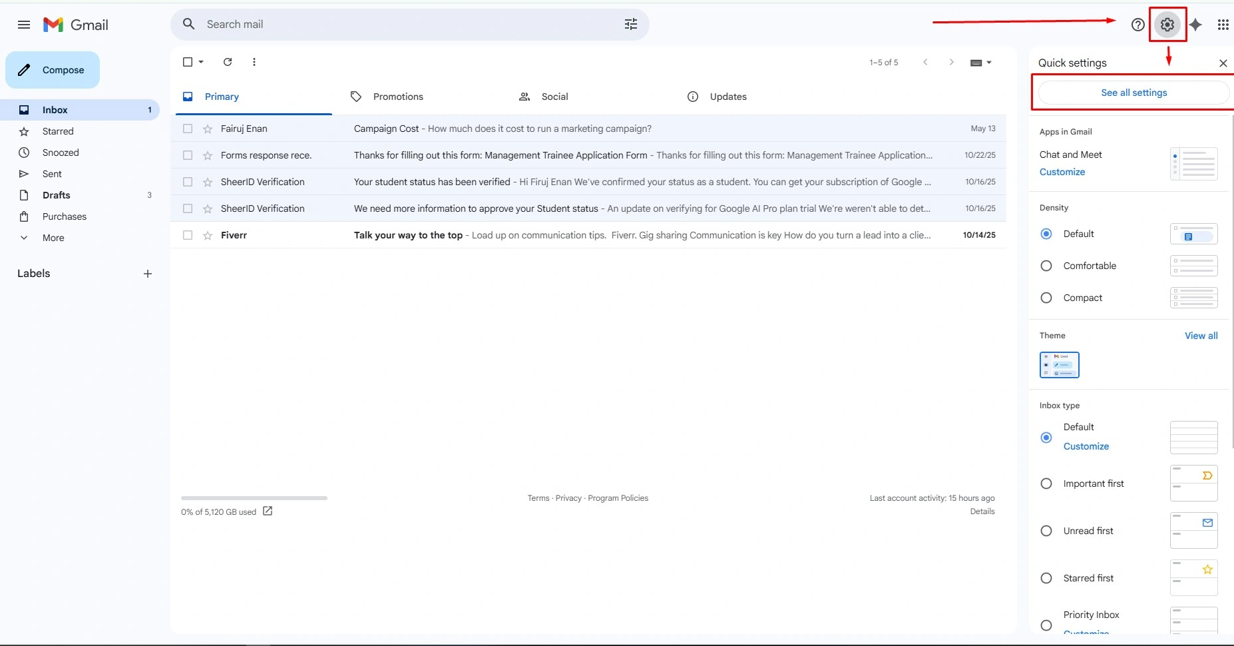Star the student status verified email

[x=208, y=182]
